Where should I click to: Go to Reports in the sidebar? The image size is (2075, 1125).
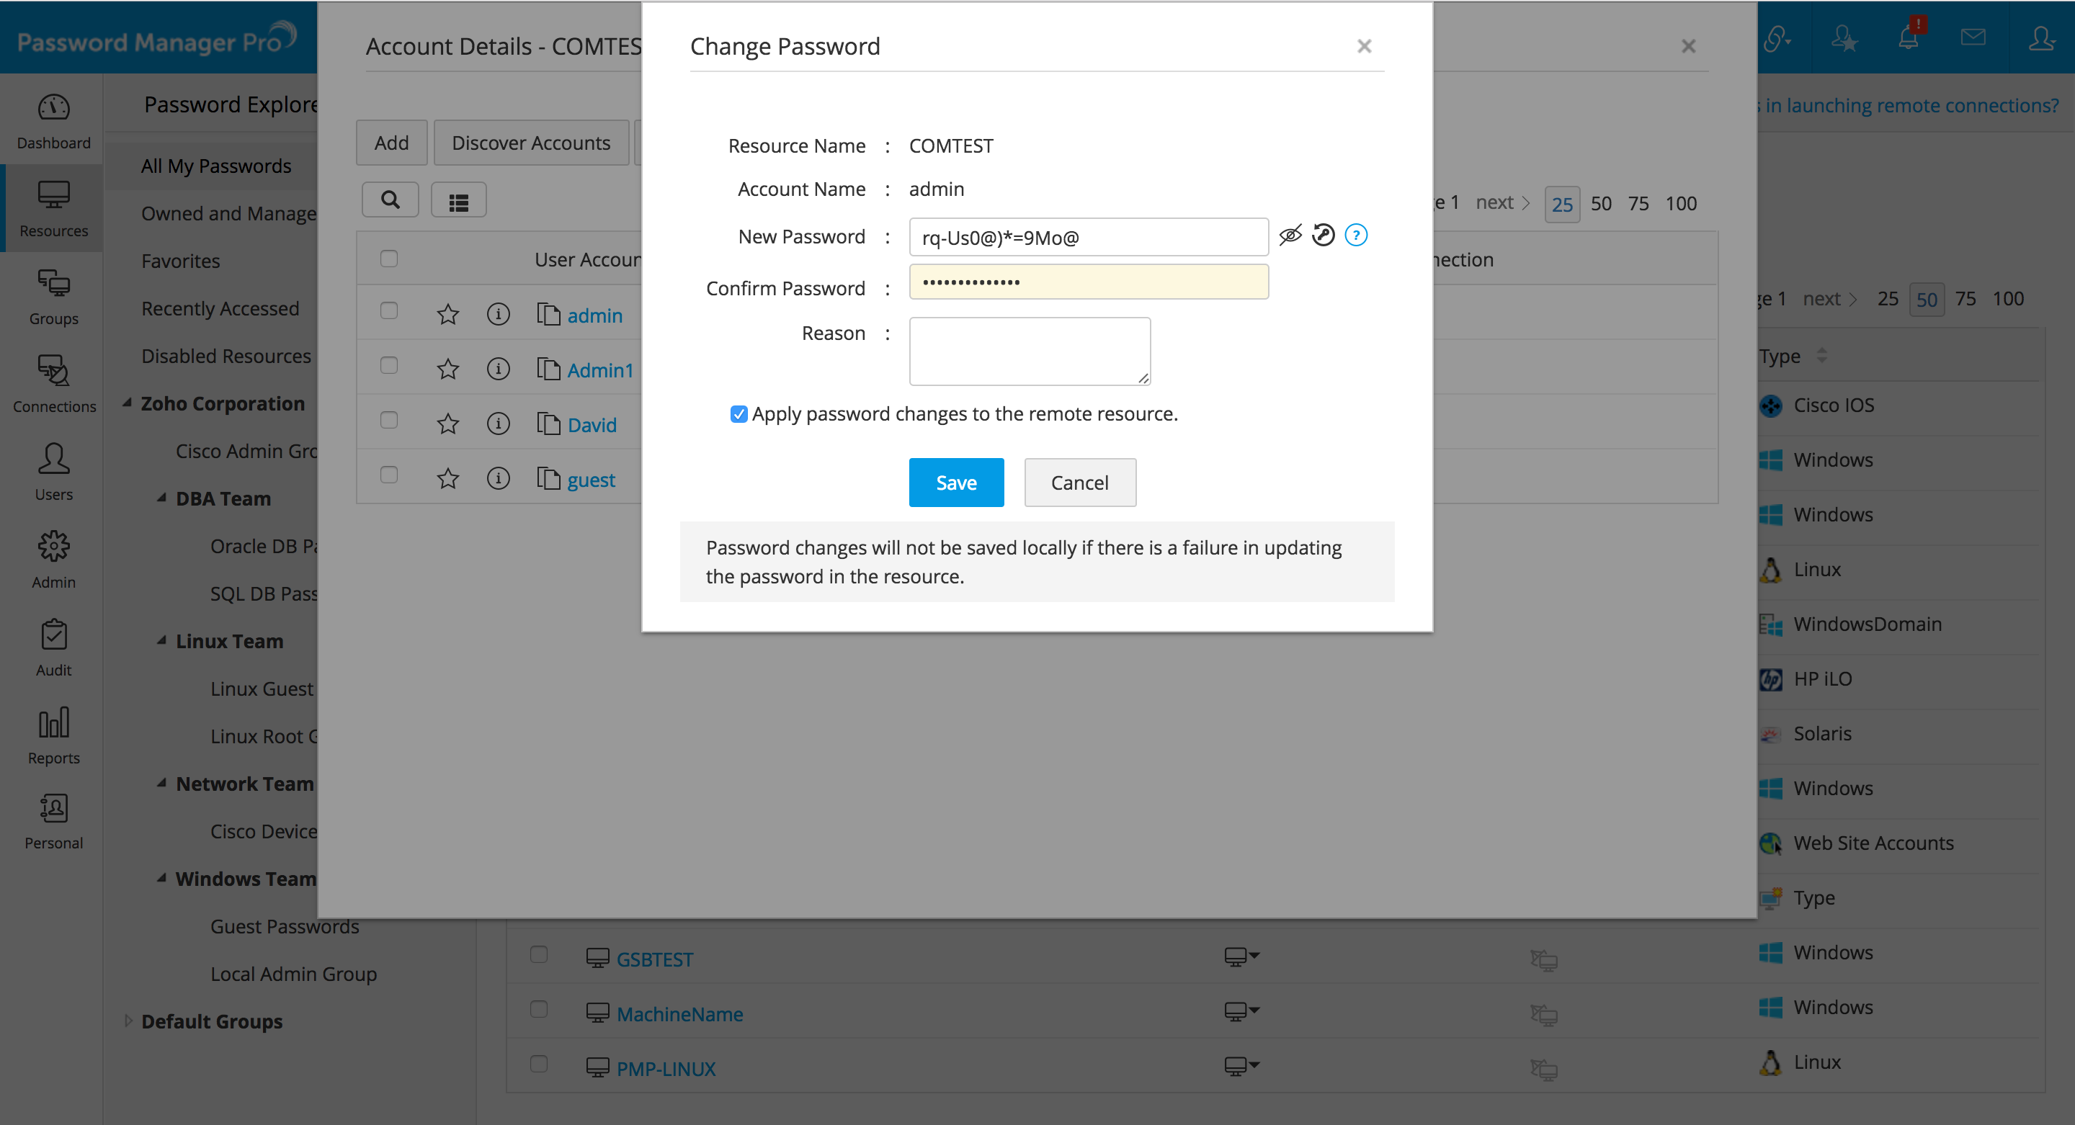pos(53,736)
